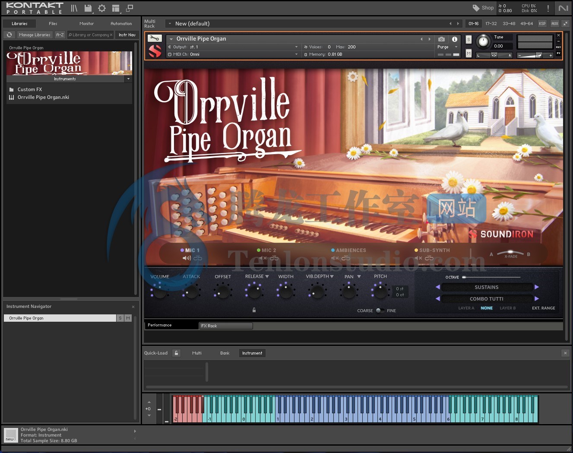Screen dimensions: 573x453
Task: Open the wrench edit mode for the instrument
Action: [155, 38]
